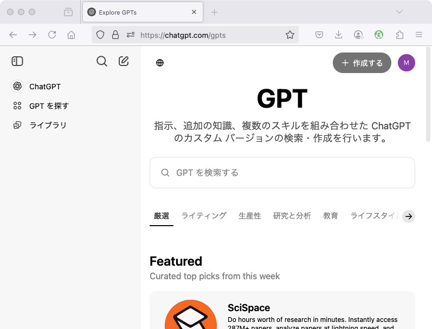The height and width of the screenshot is (329, 432).
Task: Open chat search magnifier icon in sidebar
Action: pyautogui.click(x=101, y=61)
